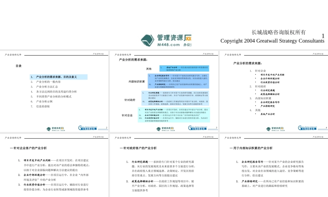
Task: Select contents item 产业分析方法汇总
Action: (47, 87)
